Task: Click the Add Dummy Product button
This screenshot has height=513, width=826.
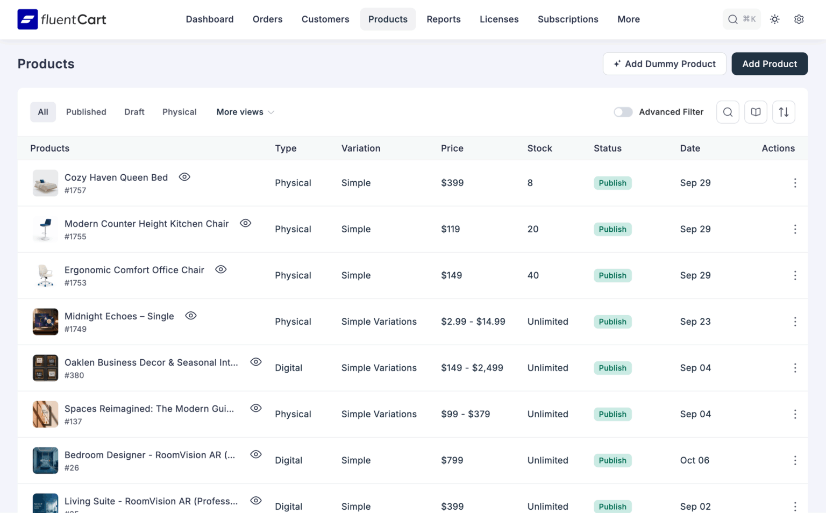Action: pyautogui.click(x=665, y=63)
